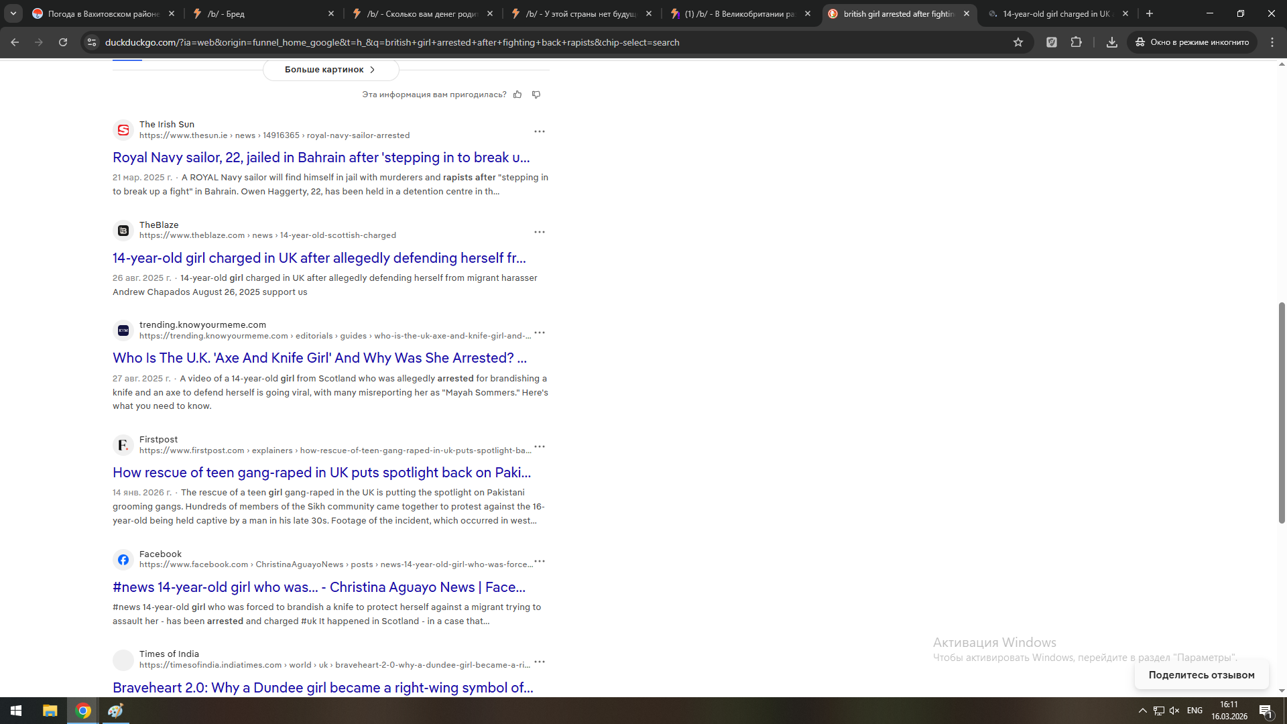This screenshot has width=1287, height=724.
Task: Open options menu for TheBlaze result
Action: point(540,232)
